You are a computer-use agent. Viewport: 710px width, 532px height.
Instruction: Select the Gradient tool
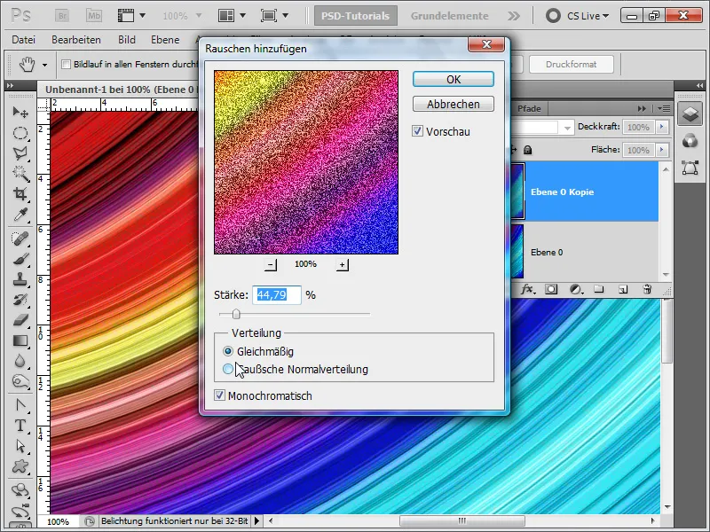coord(20,340)
